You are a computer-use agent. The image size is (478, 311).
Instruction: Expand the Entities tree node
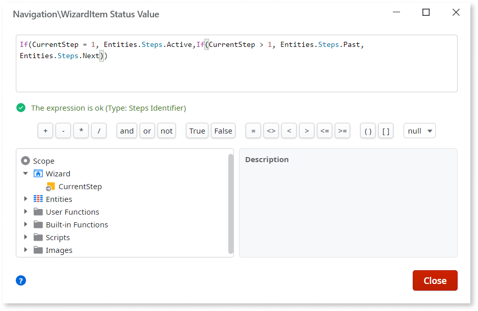click(x=25, y=199)
